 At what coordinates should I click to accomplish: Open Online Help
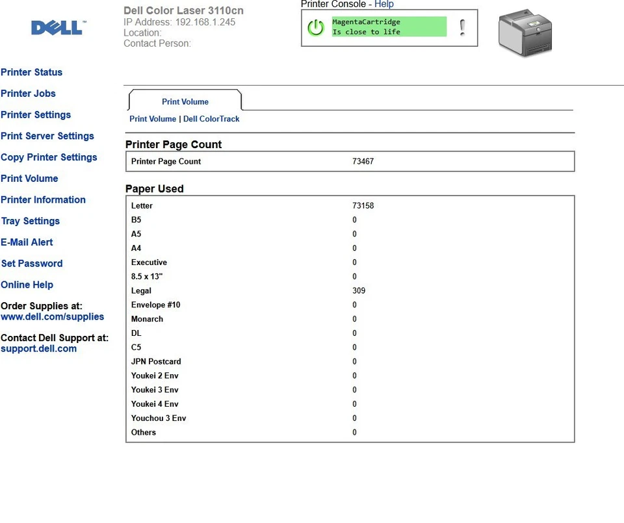(x=27, y=285)
